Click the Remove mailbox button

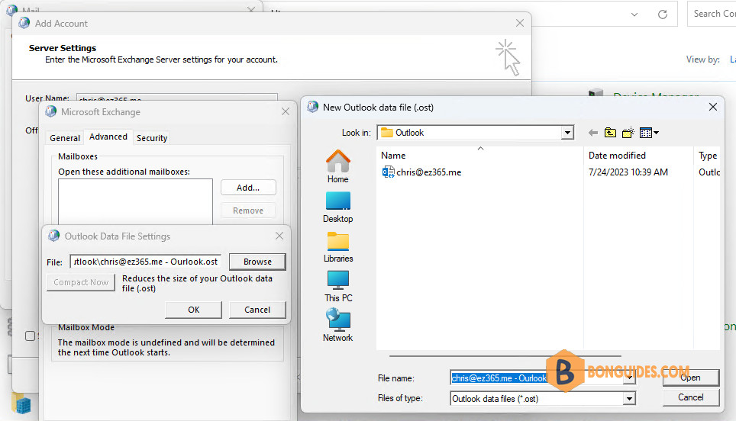(x=248, y=210)
